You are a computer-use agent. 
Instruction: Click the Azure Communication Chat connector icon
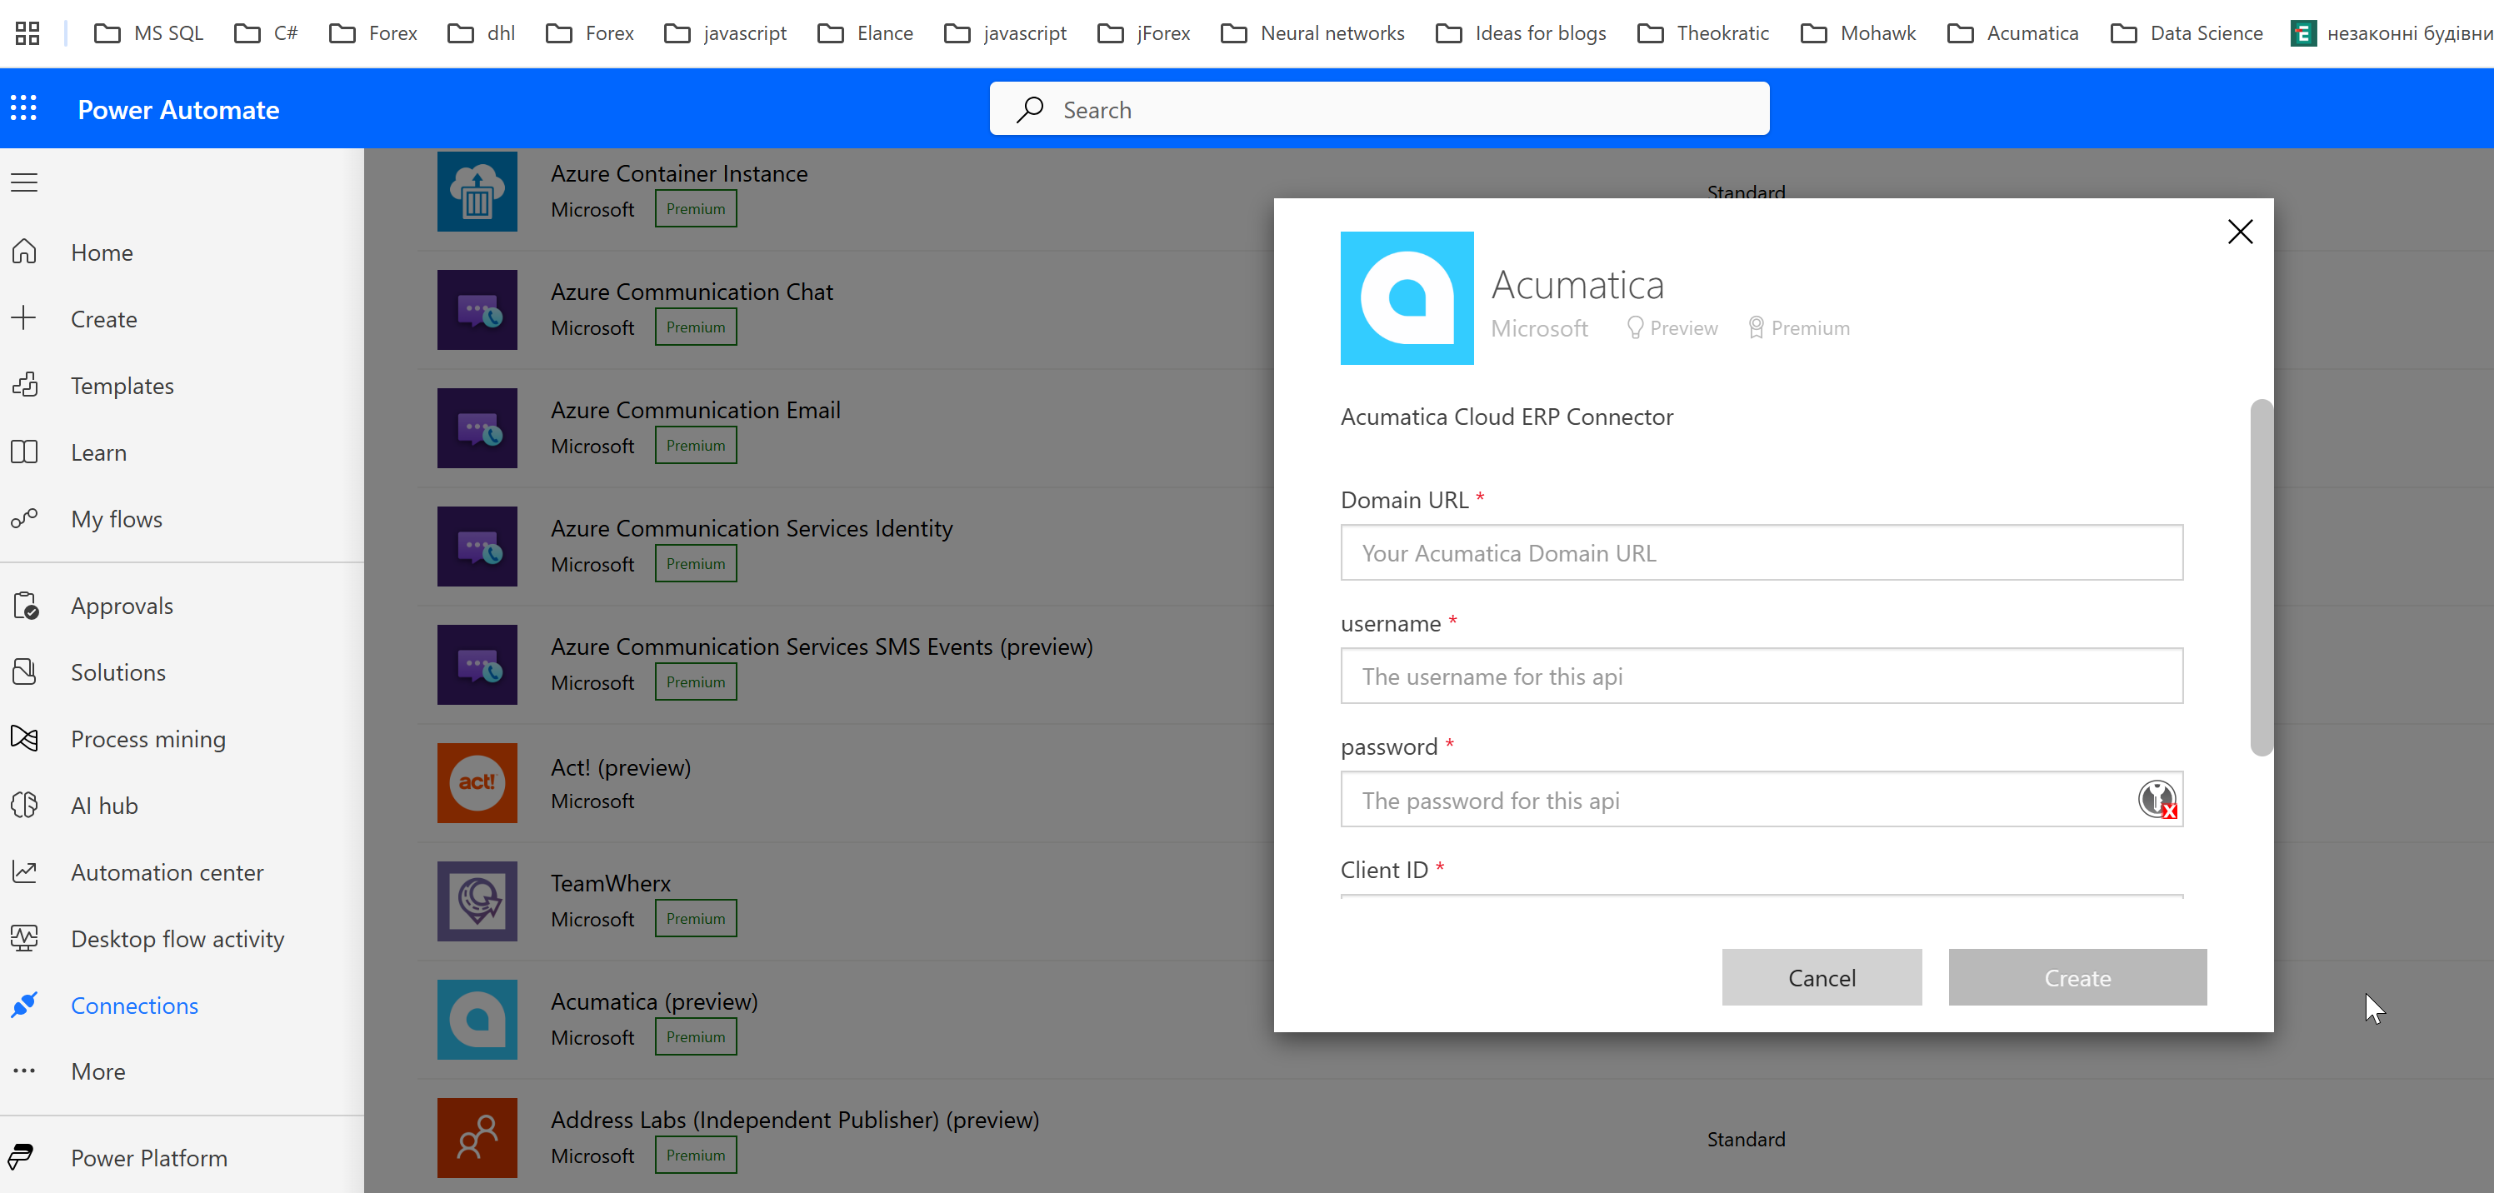(477, 310)
